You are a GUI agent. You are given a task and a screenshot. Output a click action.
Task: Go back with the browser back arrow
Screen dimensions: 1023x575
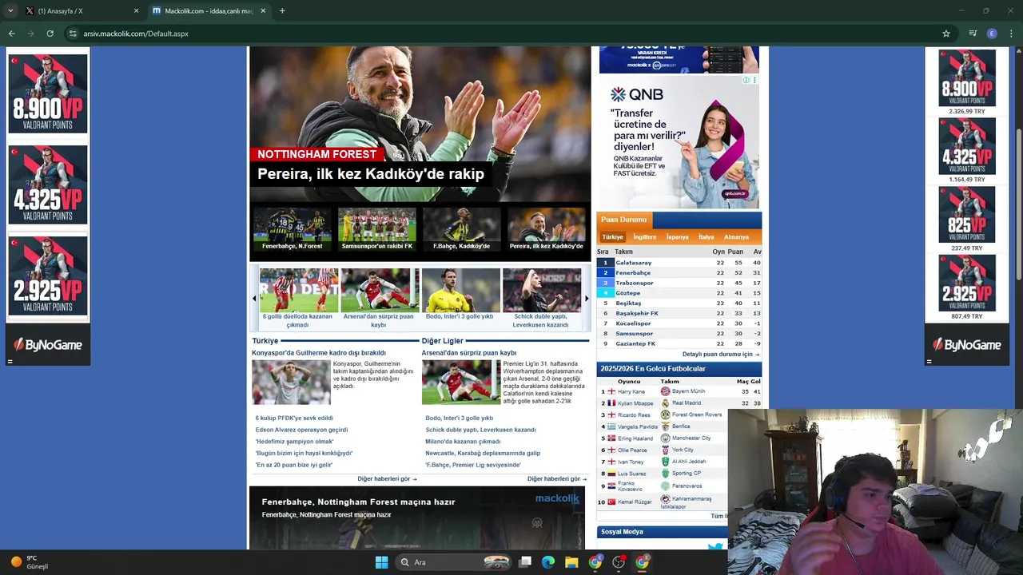pyautogui.click(x=11, y=34)
